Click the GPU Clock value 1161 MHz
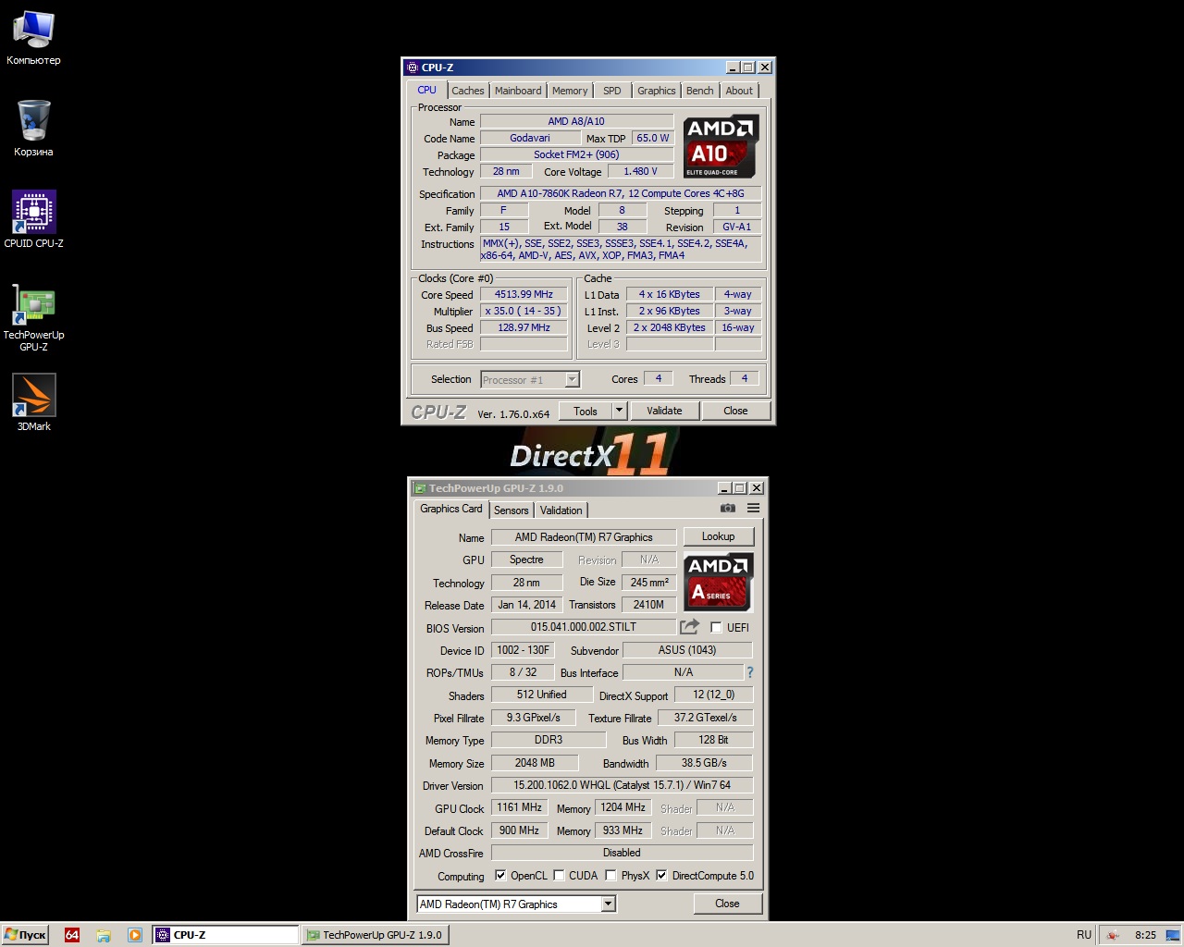The width and height of the screenshot is (1184, 947). pos(520,807)
